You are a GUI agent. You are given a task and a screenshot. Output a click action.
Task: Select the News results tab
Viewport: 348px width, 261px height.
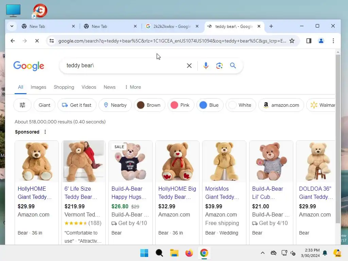(x=109, y=87)
